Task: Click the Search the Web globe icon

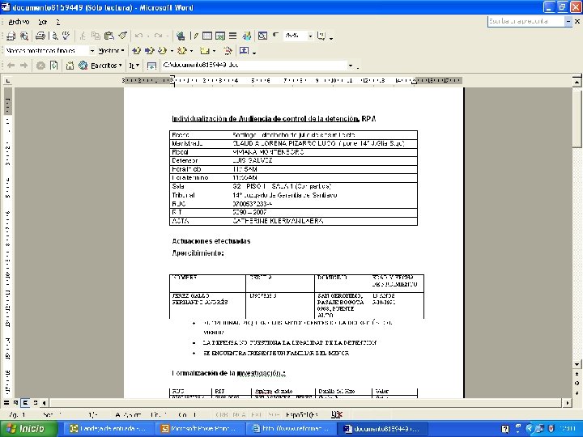Action: click(x=83, y=66)
